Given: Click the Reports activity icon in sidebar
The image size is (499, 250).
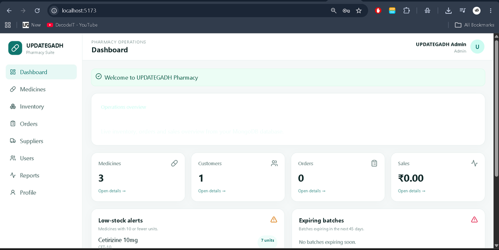Looking at the screenshot, I should point(13,175).
